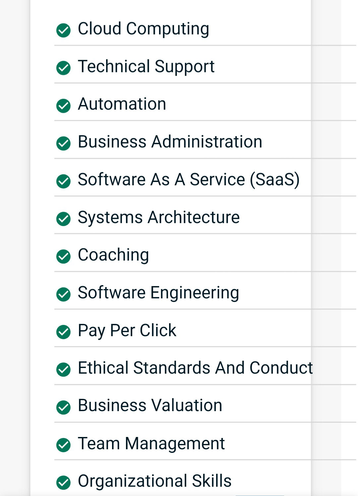Image resolution: width=358 pixels, height=496 pixels.
Task: Select the Team Management skill text
Action: tap(151, 444)
